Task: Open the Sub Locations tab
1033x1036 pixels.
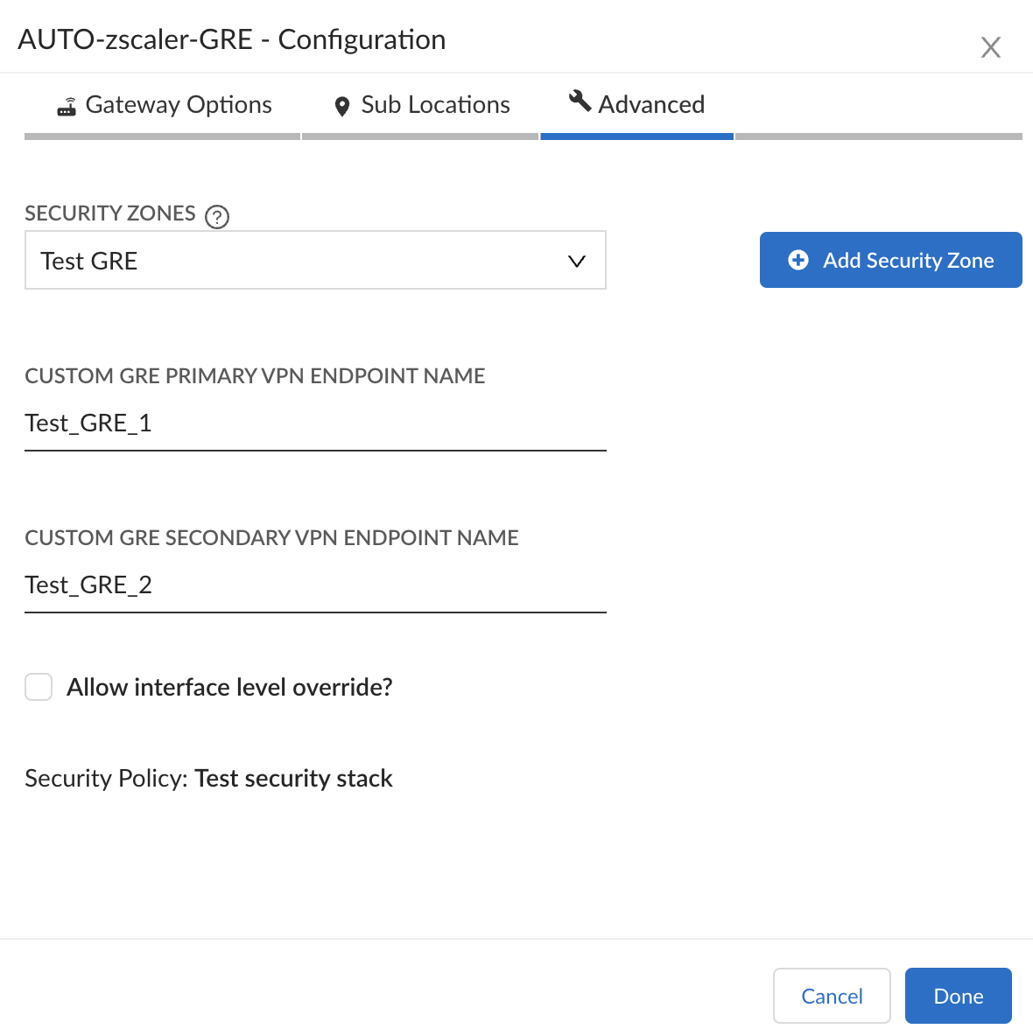Action: point(435,105)
